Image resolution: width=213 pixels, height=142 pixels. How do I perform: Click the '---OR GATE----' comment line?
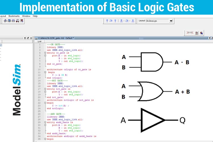pyautogui.click(x=56, y=44)
